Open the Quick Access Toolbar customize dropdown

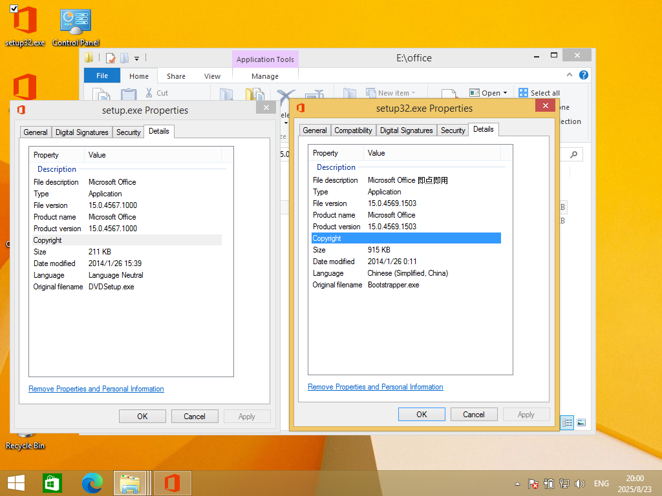tap(137, 58)
